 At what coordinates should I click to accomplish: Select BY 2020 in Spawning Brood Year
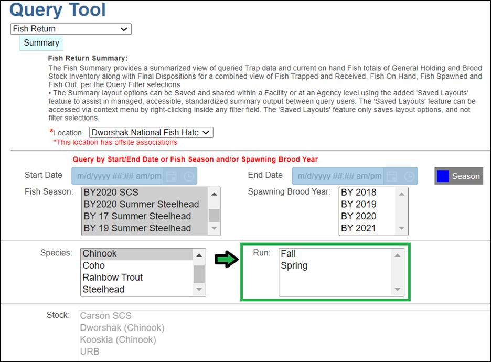[x=358, y=216]
